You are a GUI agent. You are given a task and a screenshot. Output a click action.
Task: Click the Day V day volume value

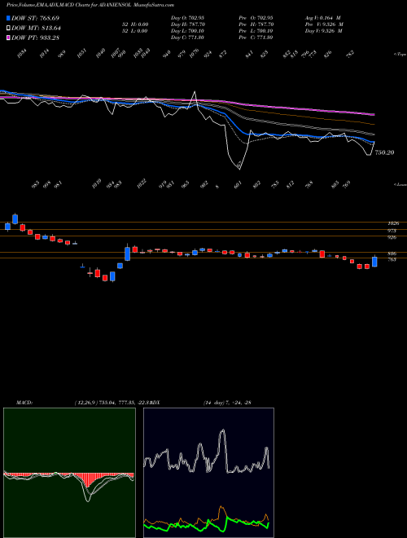[x=324, y=31]
